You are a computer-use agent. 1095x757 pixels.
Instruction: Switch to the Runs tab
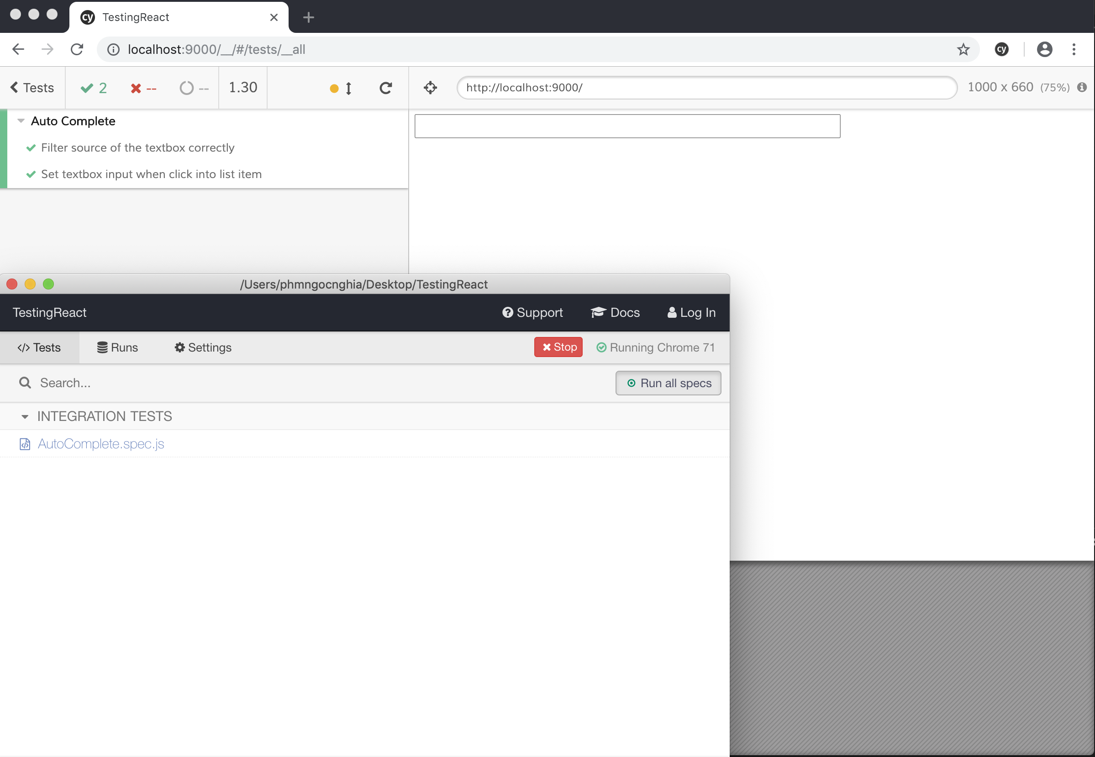click(118, 347)
